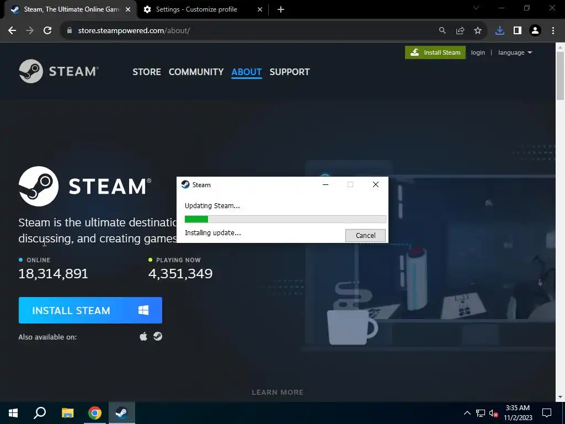This screenshot has height=424, width=565.
Task: Minimize the Steam updater dialog
Action: 326,184
